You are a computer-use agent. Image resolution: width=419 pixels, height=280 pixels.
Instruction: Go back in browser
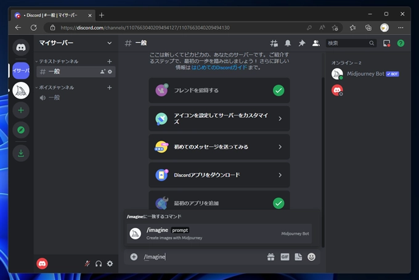coord(18,28)
